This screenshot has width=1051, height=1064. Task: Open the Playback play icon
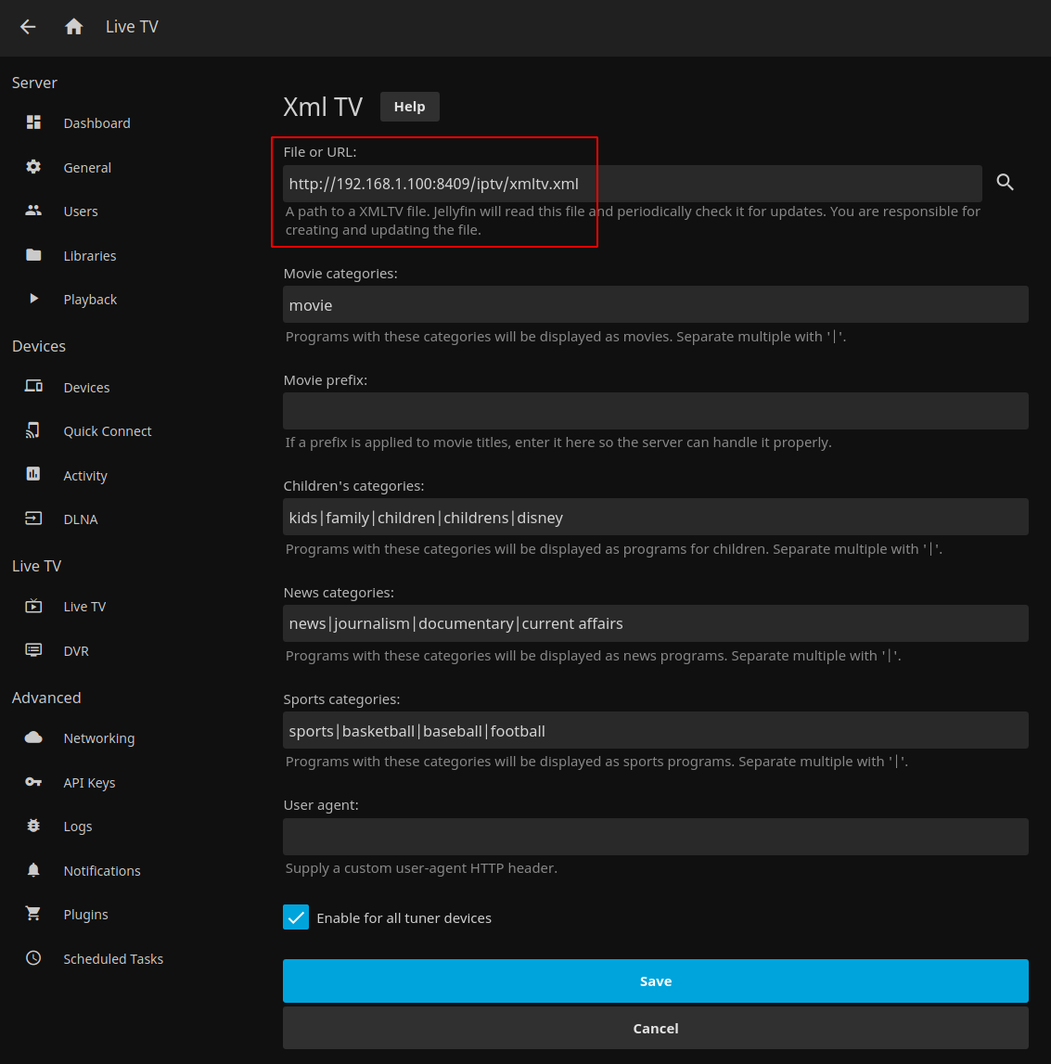pyautogui.click(x=33, y=299)
